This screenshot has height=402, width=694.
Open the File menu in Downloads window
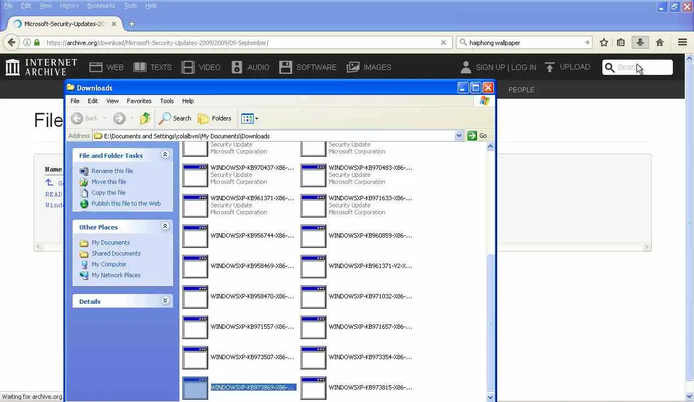pyautogui.click(x=75, y=101)
